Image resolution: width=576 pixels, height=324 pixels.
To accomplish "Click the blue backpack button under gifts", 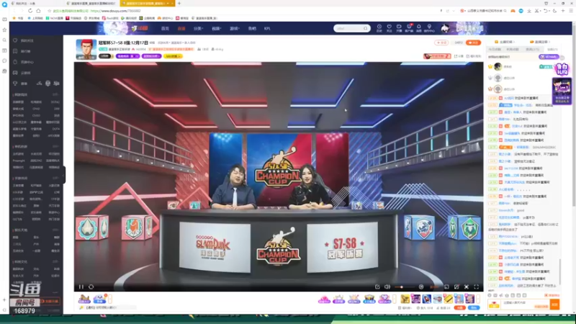I will point(474,308).
